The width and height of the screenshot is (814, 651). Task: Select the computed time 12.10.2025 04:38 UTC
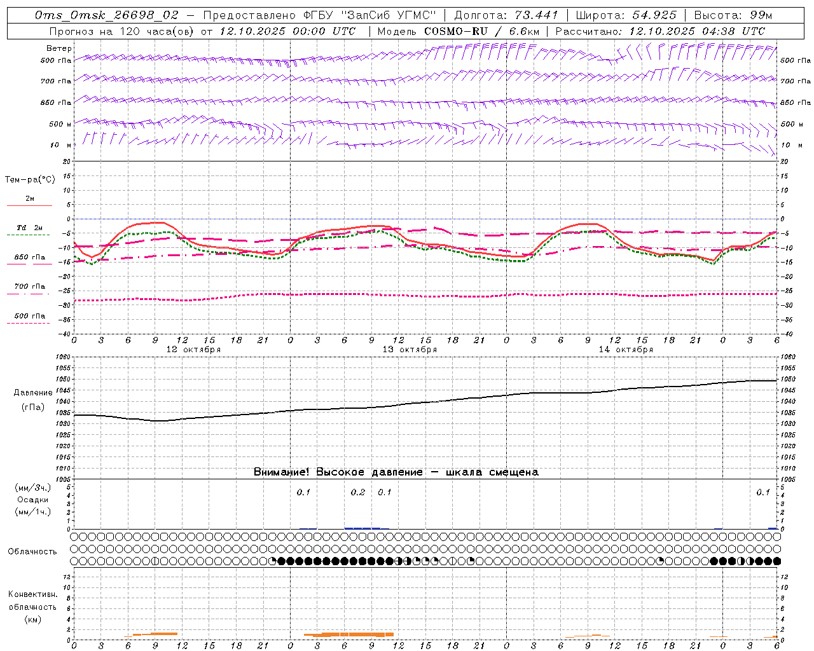click(697, 31)
